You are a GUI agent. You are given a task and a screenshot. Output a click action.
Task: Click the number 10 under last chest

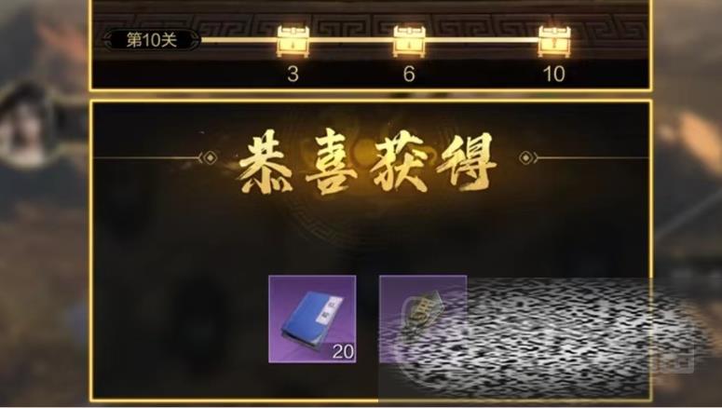[554, 74]
